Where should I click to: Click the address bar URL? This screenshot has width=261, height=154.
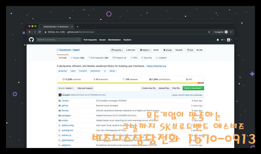(x=81, y=32)
